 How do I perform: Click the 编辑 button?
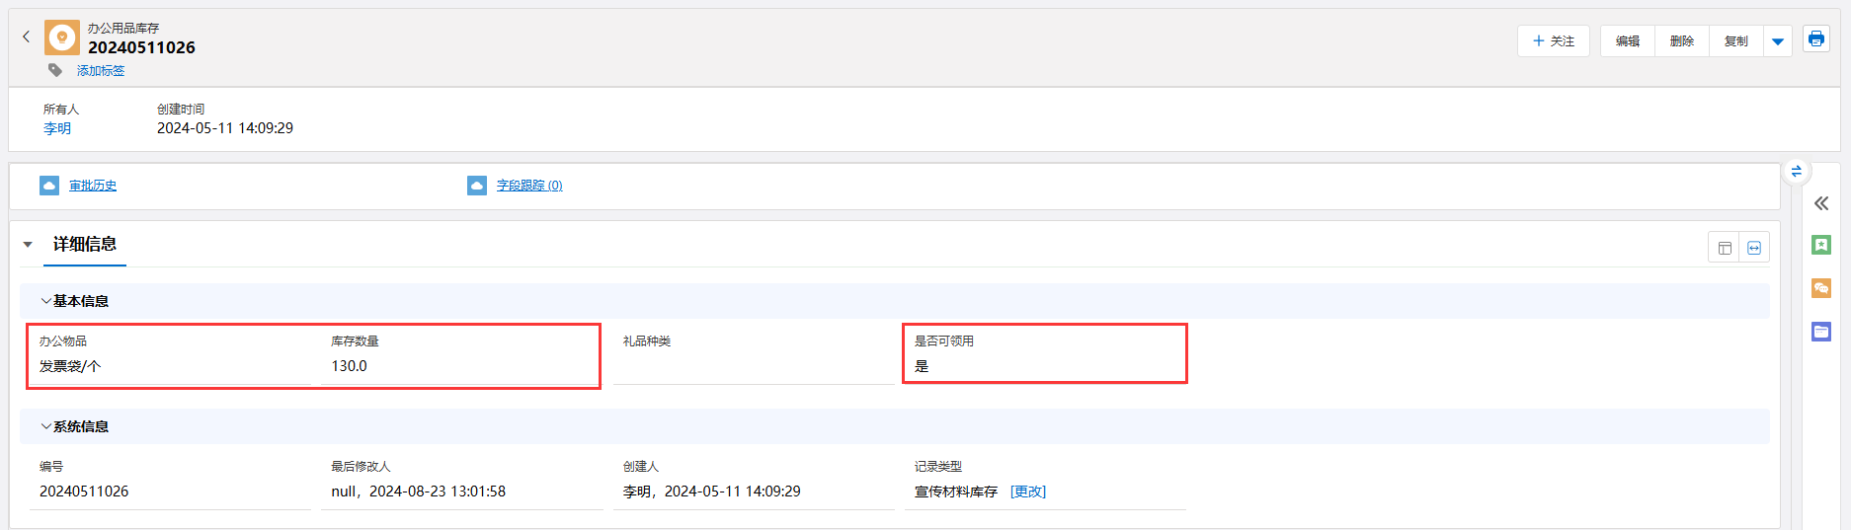(1628, 41)
